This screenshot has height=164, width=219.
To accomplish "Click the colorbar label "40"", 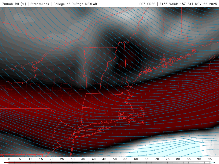I will [94, 159].
